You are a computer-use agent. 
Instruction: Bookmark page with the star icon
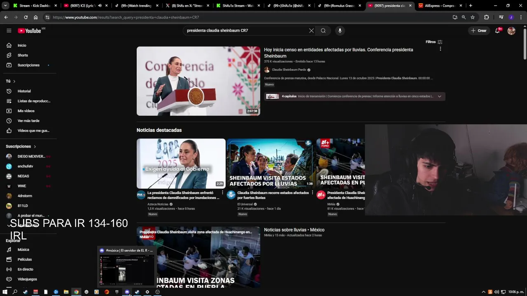[473, 17]
